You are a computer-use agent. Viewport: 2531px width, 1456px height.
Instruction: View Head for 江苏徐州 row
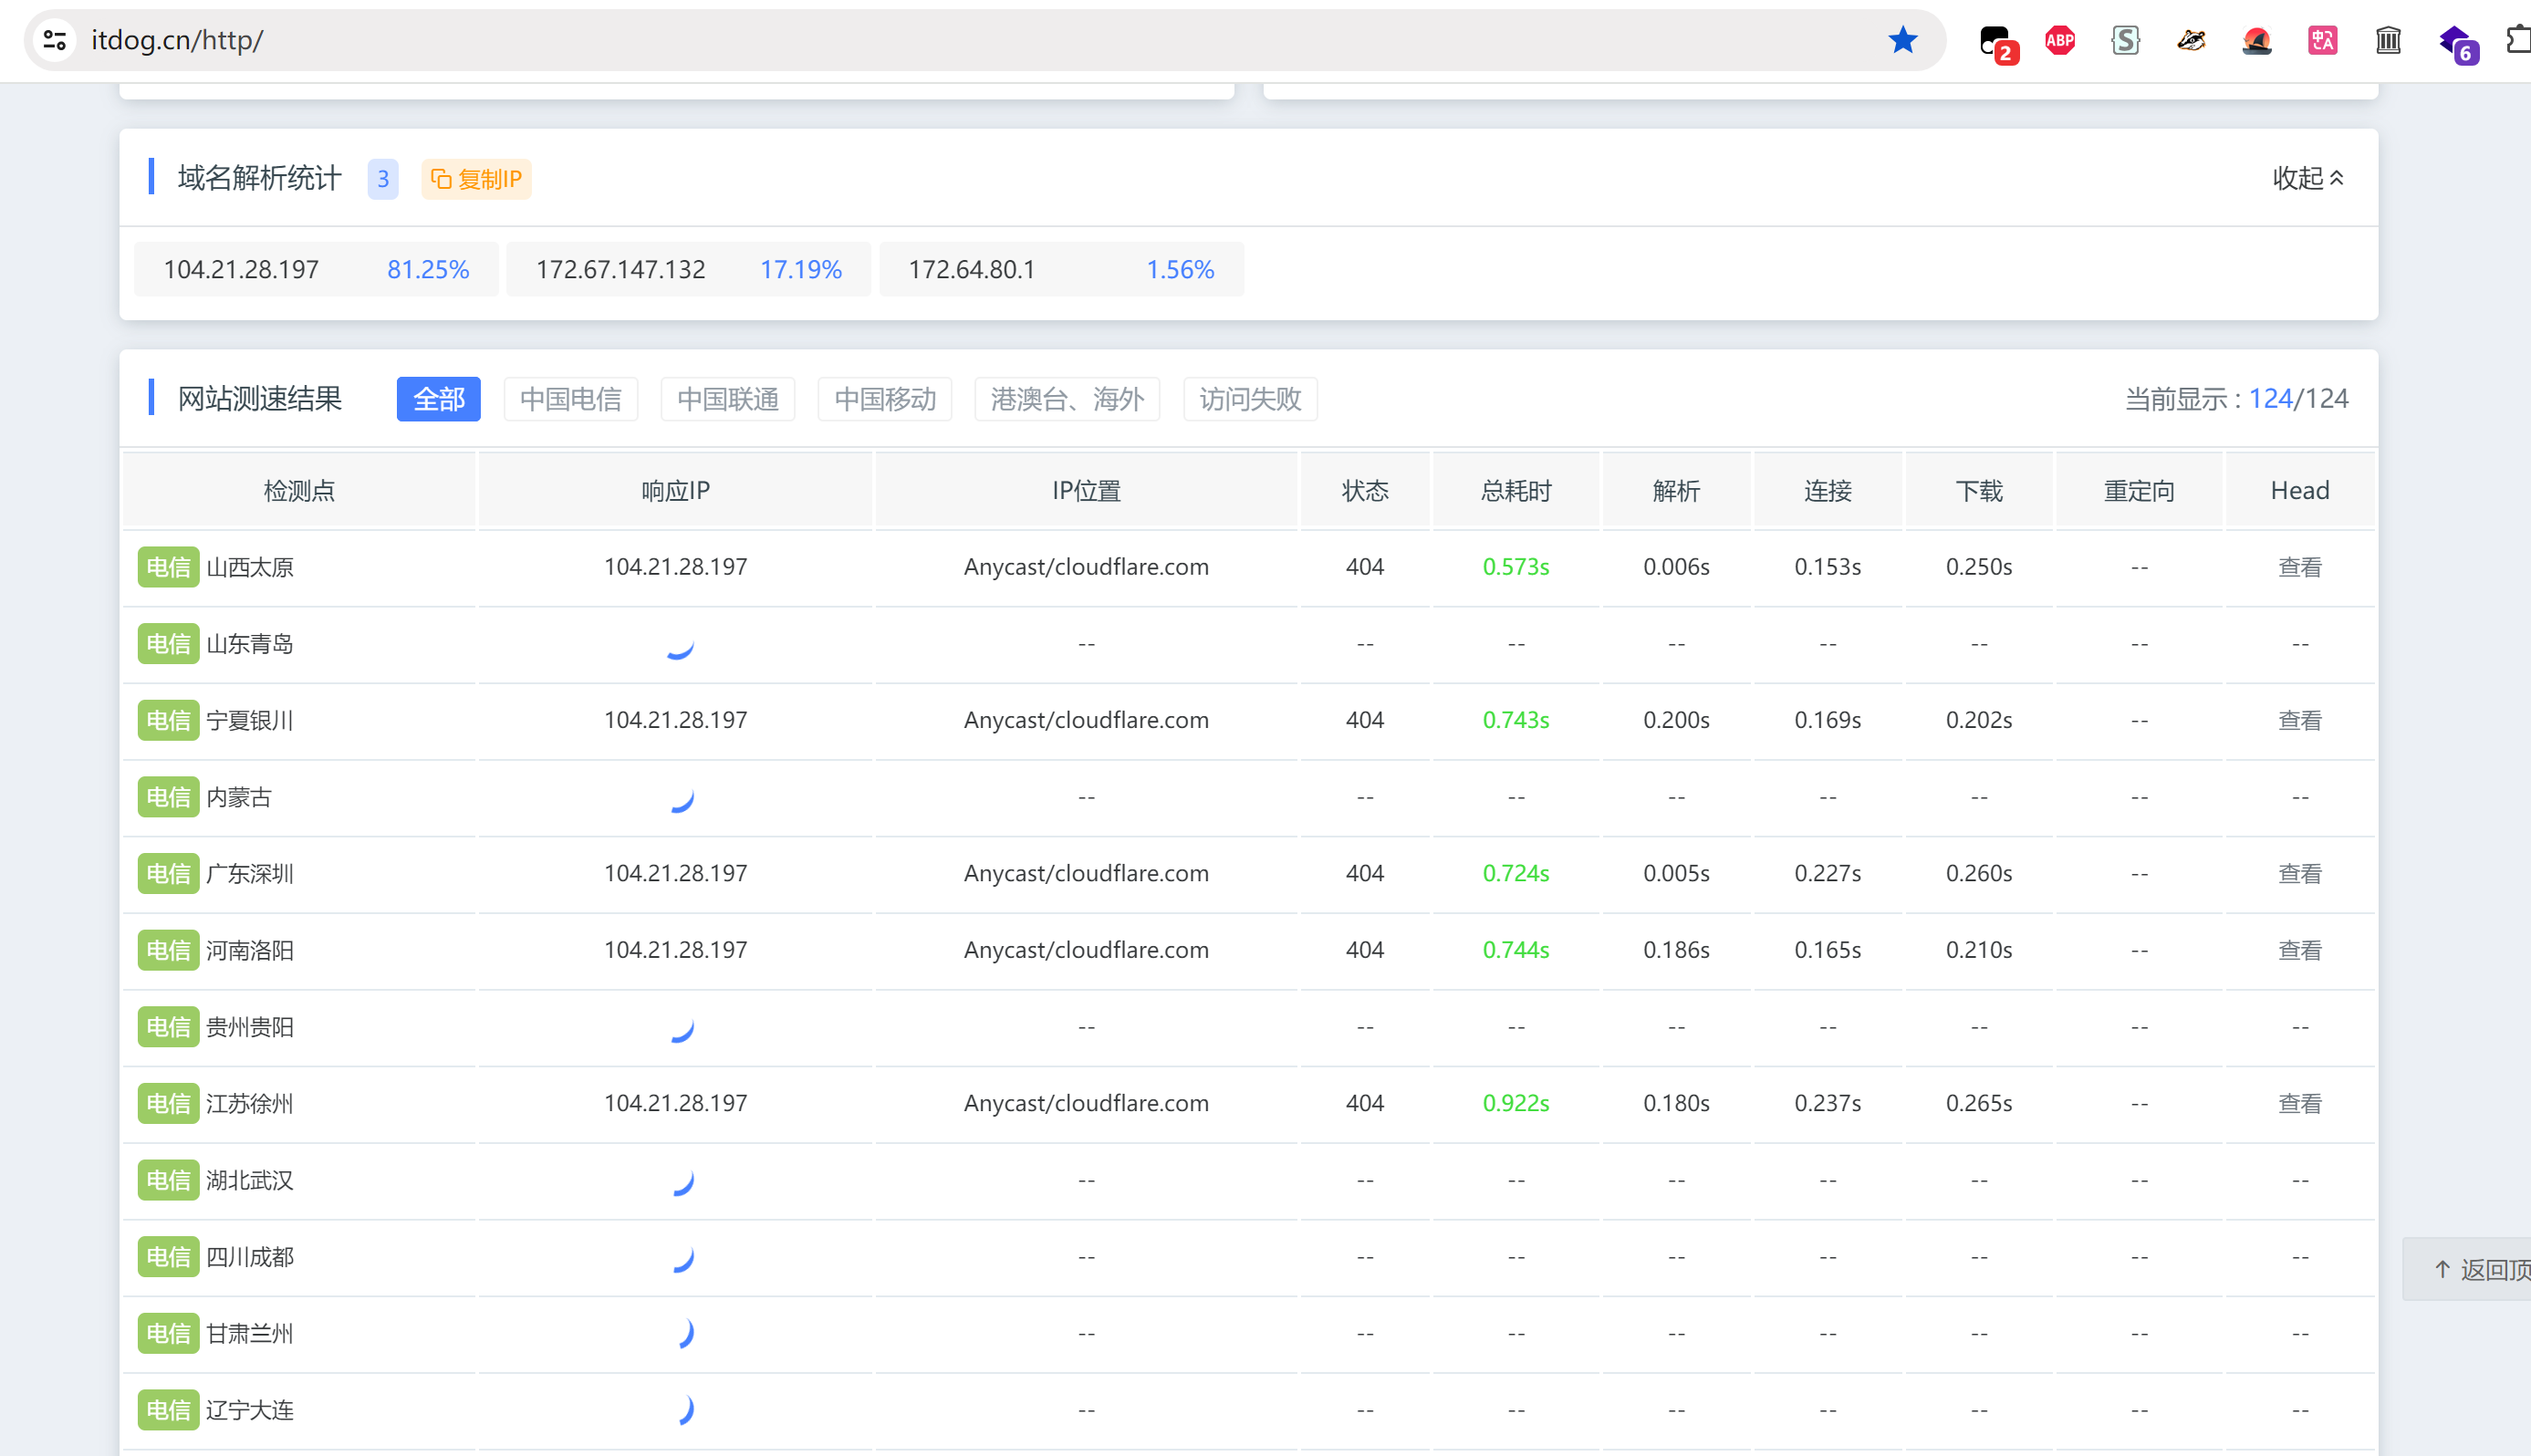click(x=2299, y=1103)
